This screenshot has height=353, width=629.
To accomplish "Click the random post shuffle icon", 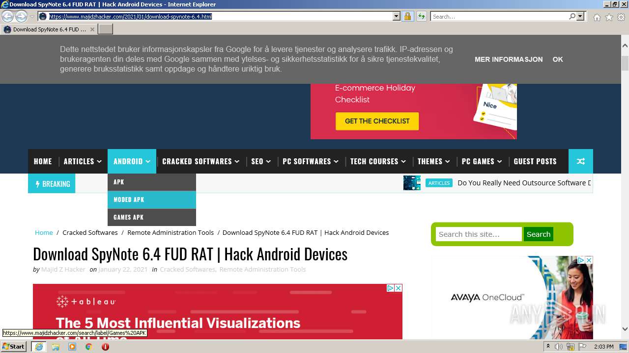I will tap(581, 161).
